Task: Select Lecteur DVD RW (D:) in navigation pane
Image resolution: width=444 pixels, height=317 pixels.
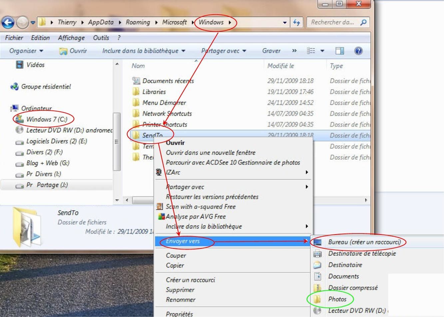Action: pyautogui.click(x=64, y=130)
